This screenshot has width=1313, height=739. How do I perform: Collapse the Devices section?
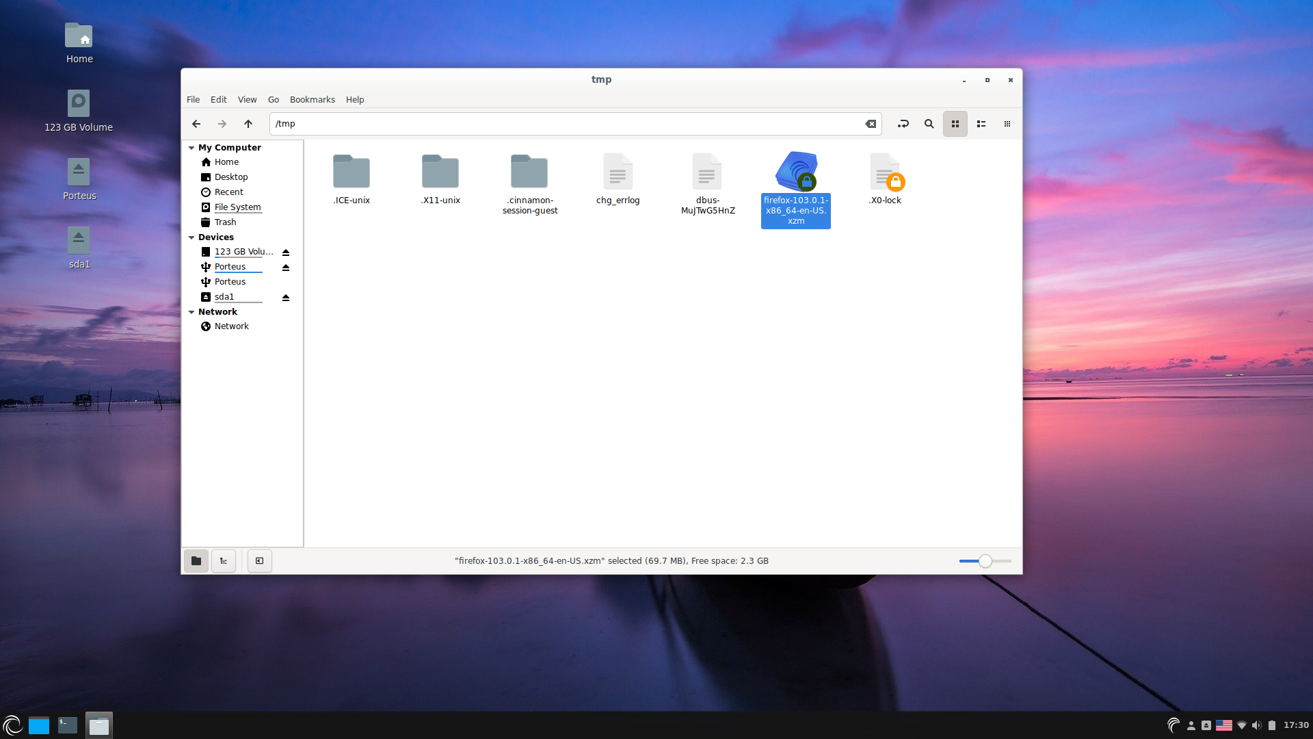coord(191,237)
